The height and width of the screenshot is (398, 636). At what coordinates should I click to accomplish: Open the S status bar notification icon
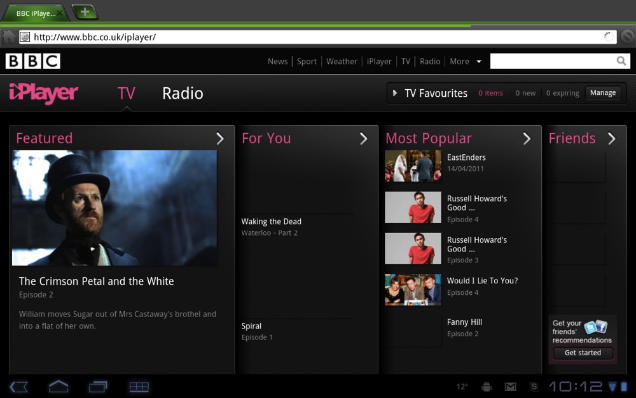coord(534,387)
